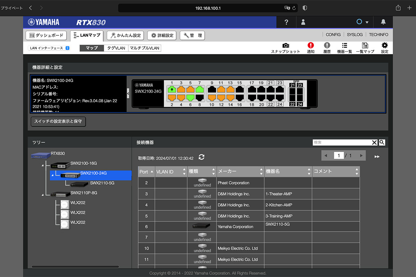Open the device list icon
Viewport: 416px width, 277px height.
[344, 46]
